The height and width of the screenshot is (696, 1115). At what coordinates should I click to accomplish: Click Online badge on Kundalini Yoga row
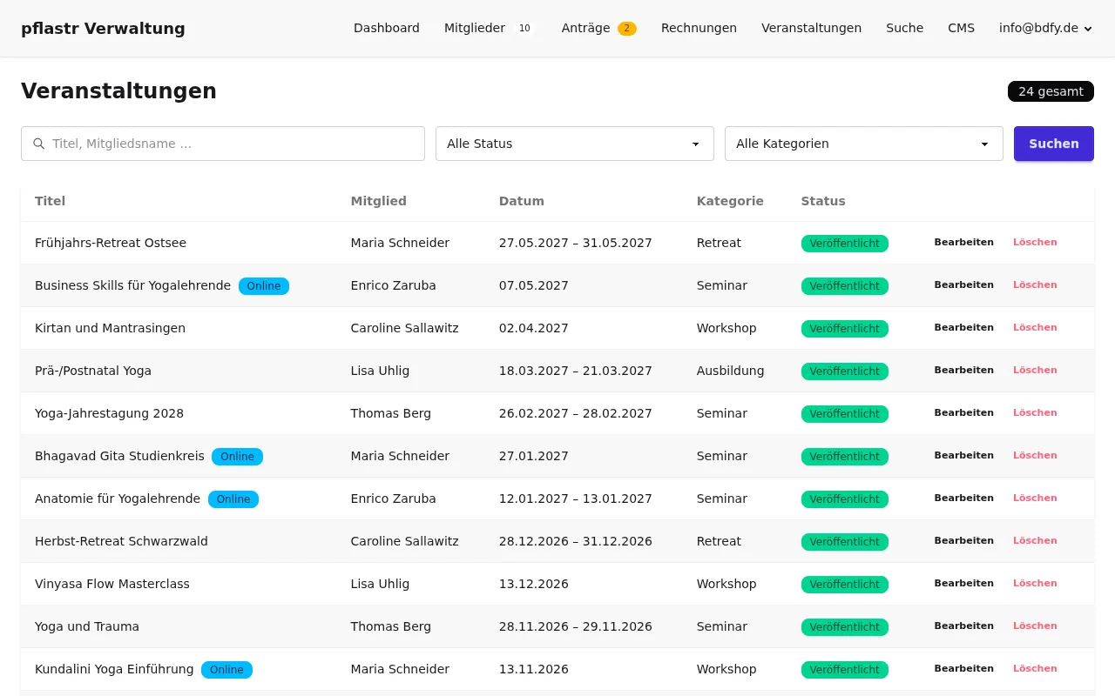point(226,669)
